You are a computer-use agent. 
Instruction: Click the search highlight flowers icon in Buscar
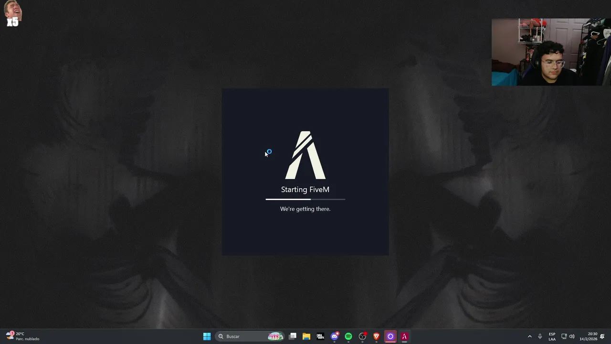tap(275, 336)
